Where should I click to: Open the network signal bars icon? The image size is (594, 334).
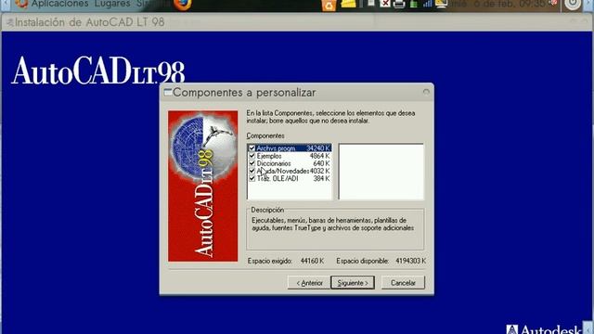point(427,4)
